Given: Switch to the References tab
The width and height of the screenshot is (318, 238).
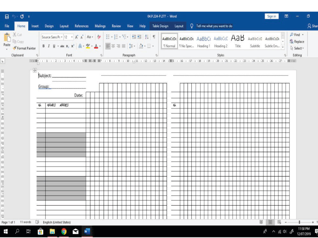Looking at the screenshot, I should coord(81,26).
